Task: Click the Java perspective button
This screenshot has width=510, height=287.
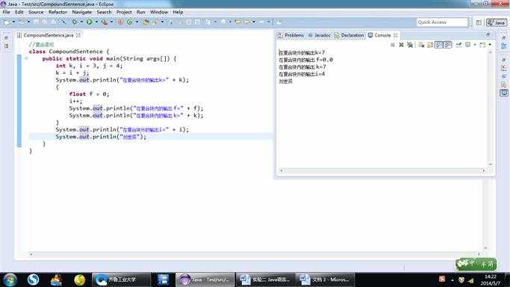Action: pos(497,22)
